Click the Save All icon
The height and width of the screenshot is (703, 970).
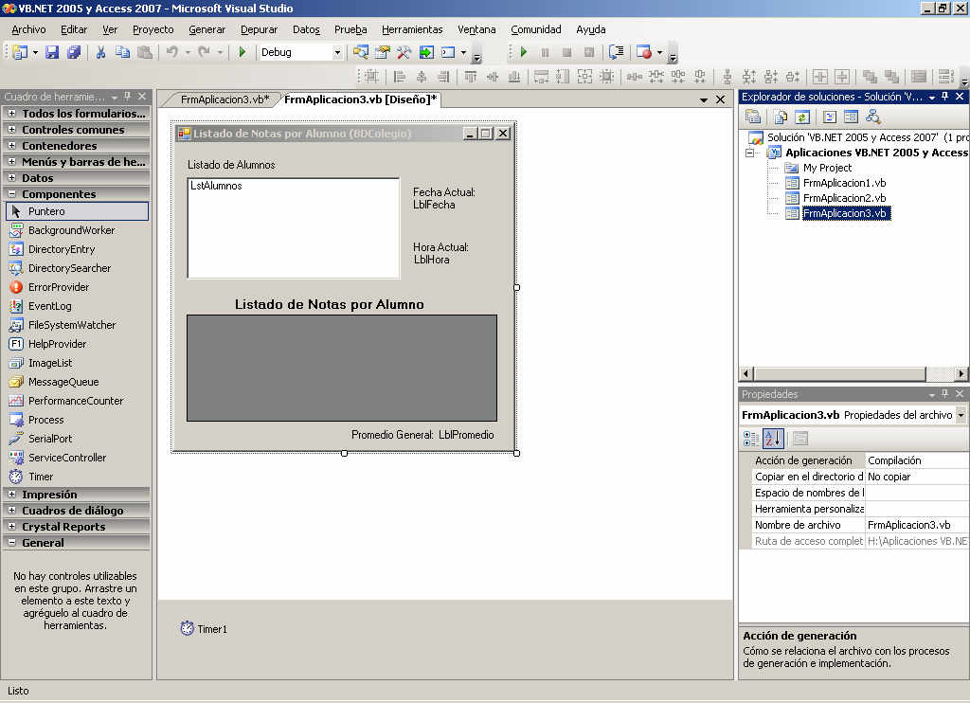click(x=74, y=53)
